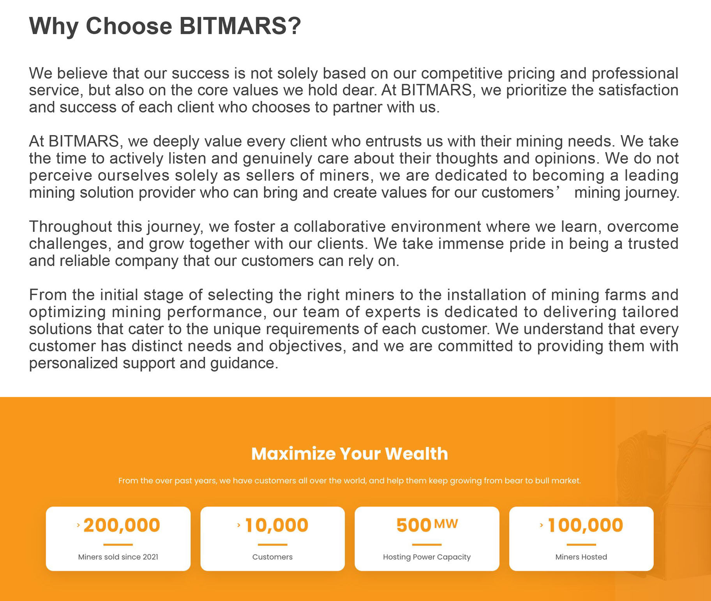Click the paragraph starting 'From the initial stage'
The height and width of the screenshot is (601, 711).
[x=354, y=329]
